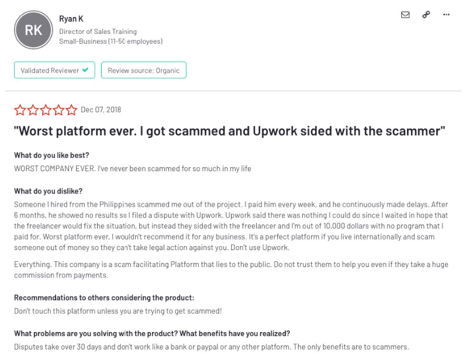Viewport: 473px width, 360px height.
Task: Click the third rating star
Action: (46, 110)
